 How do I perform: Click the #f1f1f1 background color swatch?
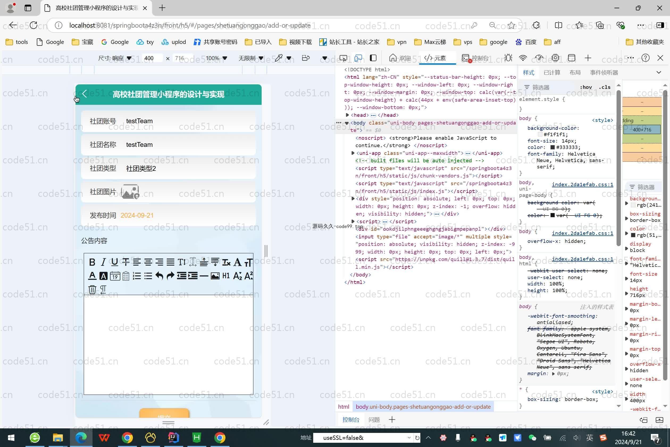click(x=540, y=135)
